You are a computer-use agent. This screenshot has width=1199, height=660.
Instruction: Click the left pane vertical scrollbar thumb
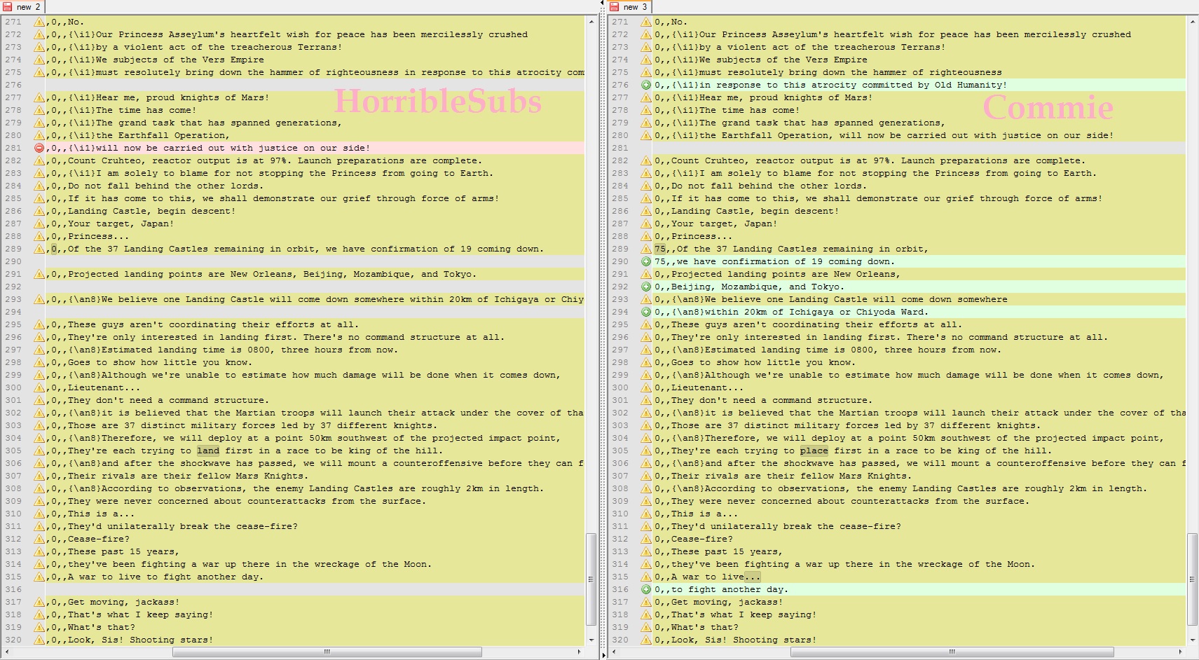591,579
